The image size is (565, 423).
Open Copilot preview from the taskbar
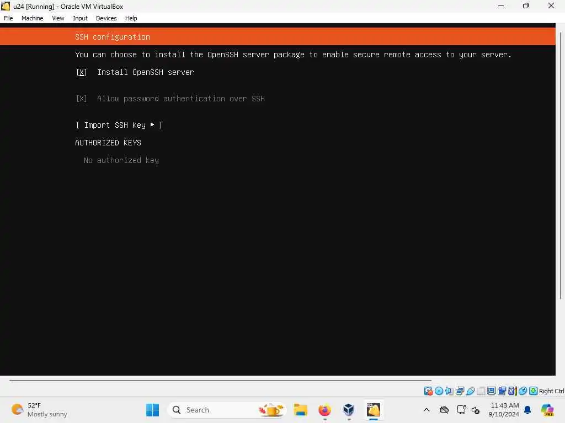(x=548, y=410)
